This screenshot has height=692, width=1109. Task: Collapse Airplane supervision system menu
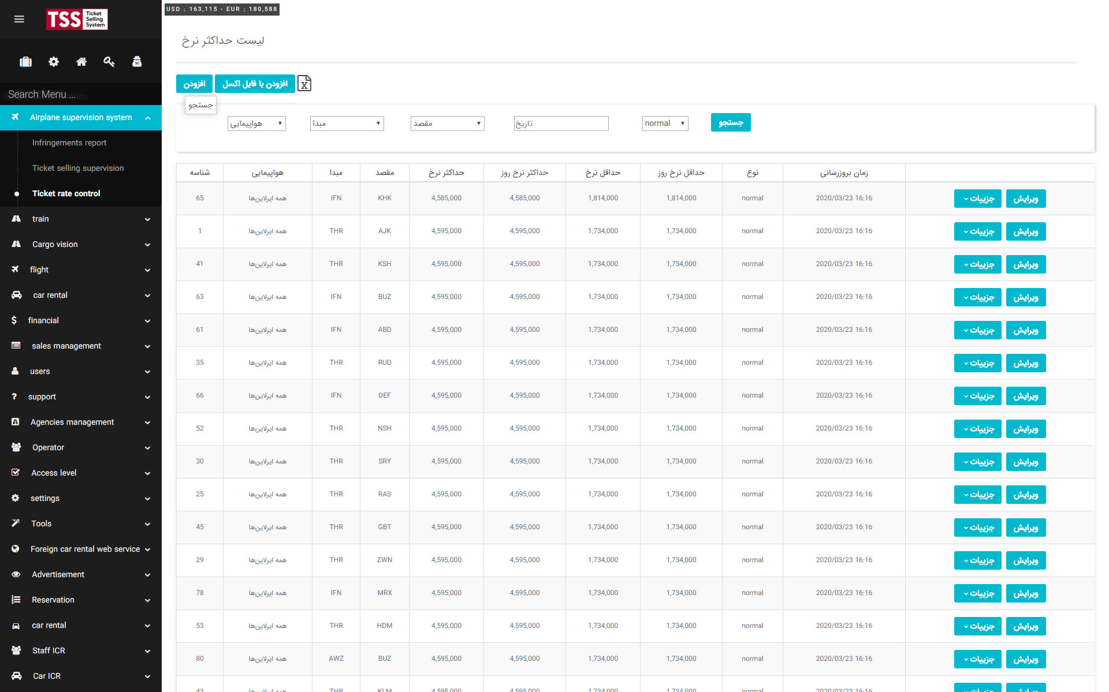81,117
